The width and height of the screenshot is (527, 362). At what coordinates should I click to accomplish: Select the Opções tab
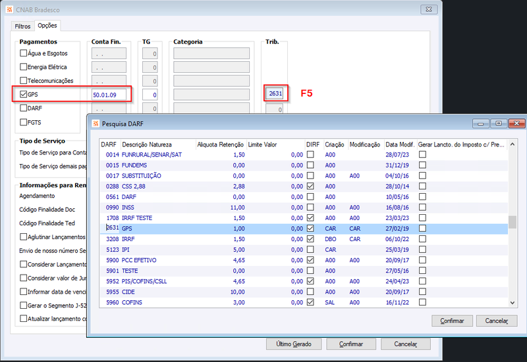tap(47, 26)
